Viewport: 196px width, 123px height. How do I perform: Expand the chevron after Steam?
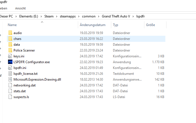(x=57, y=16)
